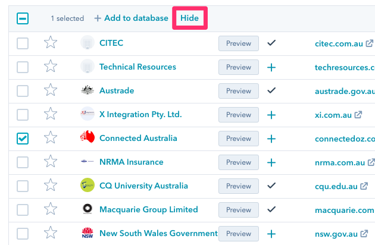Visit the xi.com.au website link

click(x=334, y=115)
